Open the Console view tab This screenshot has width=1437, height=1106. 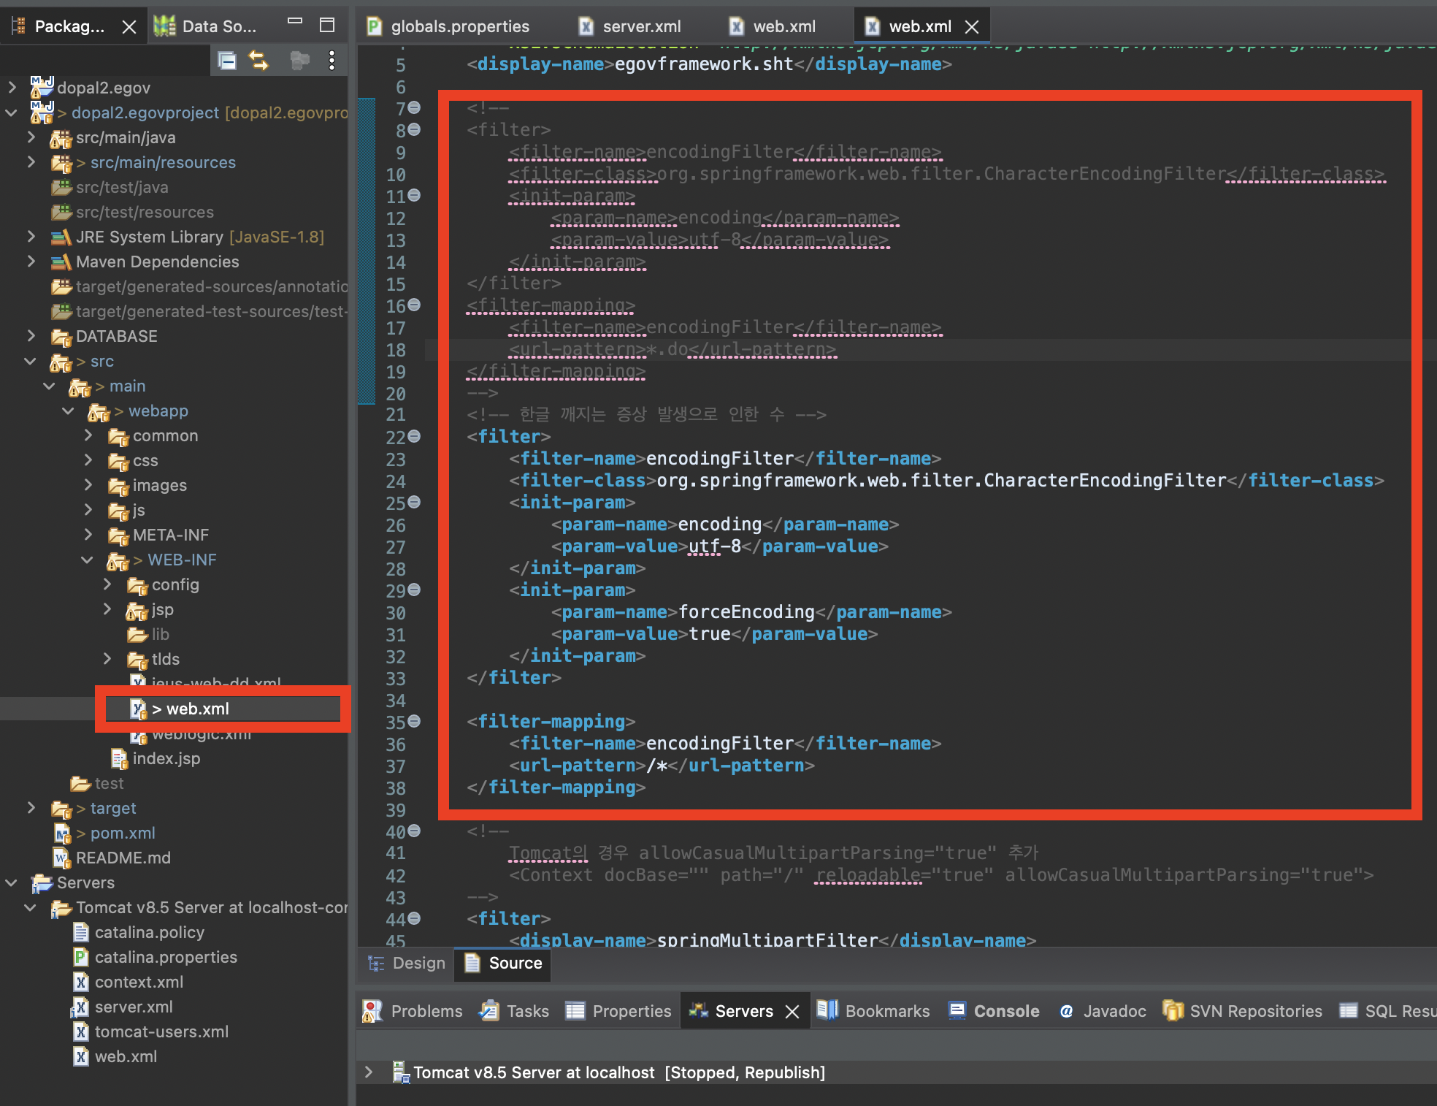[1005, 1011]
